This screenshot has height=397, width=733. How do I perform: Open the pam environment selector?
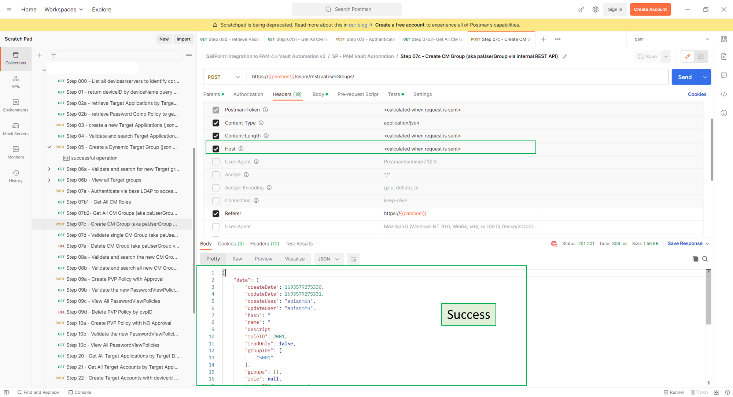tap(670, 39)
